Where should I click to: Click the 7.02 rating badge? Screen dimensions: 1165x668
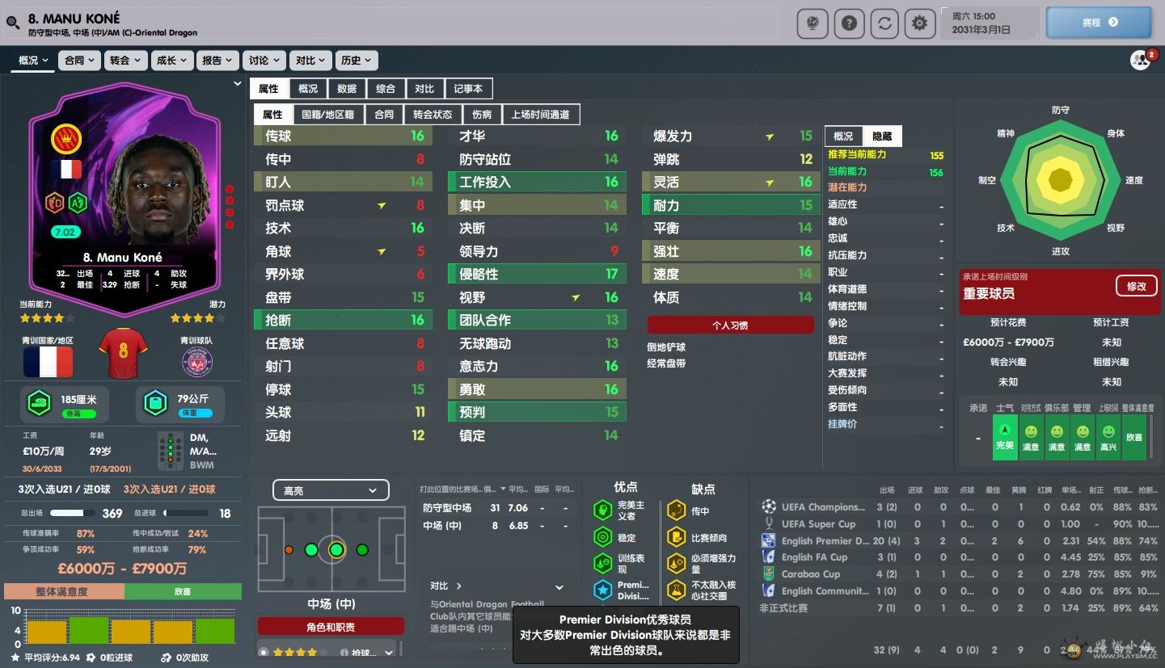pyautogui.click(x=64, y=232)
